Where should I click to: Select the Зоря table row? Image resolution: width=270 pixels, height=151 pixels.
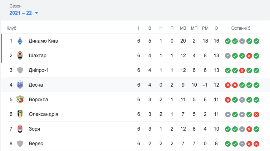(133, 129)
